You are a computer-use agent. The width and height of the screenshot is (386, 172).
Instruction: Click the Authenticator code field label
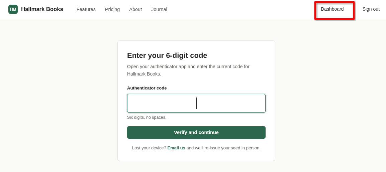(147, 88)
